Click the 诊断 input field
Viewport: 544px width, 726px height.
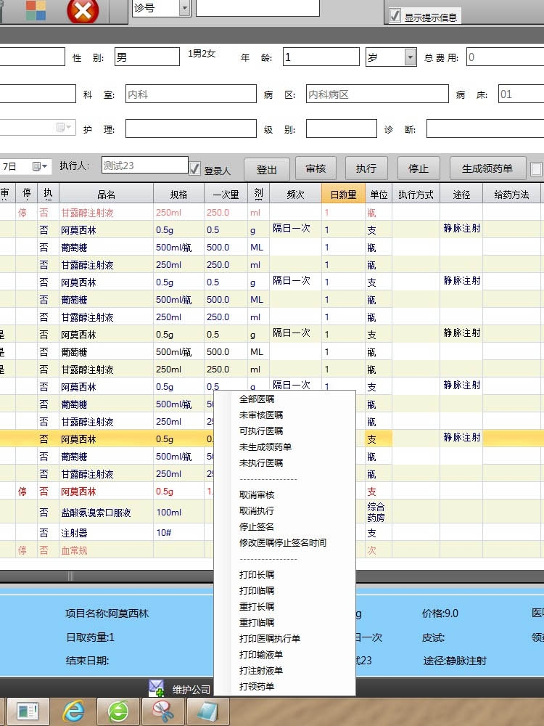(x=485, y=129)
